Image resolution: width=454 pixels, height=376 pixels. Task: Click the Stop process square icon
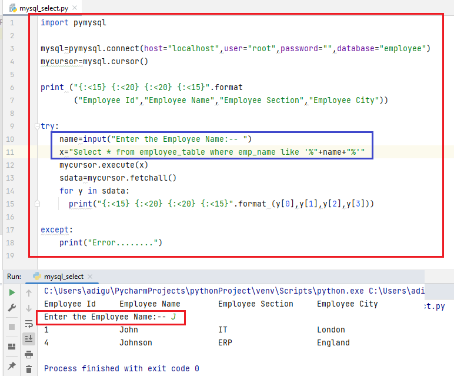pyautogui.click(x=12, y=327)
